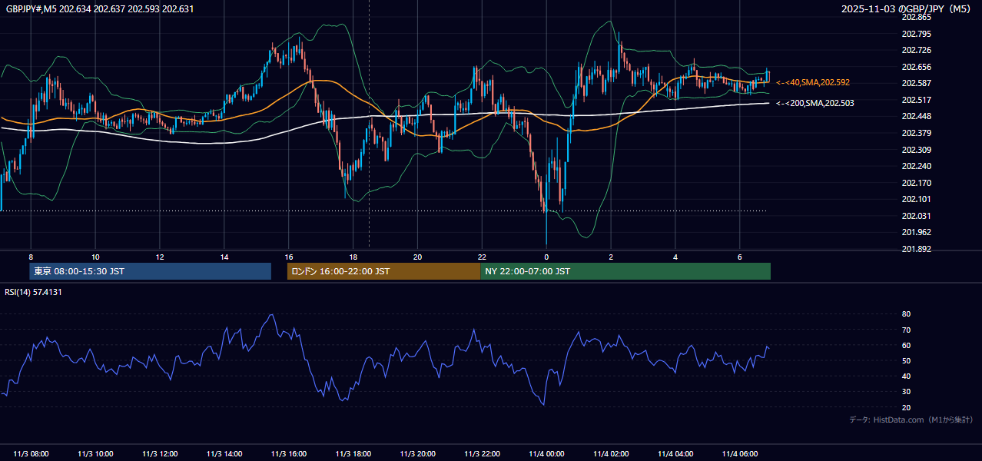Click the 11/4 02:00 time axis label

point(611,453)
